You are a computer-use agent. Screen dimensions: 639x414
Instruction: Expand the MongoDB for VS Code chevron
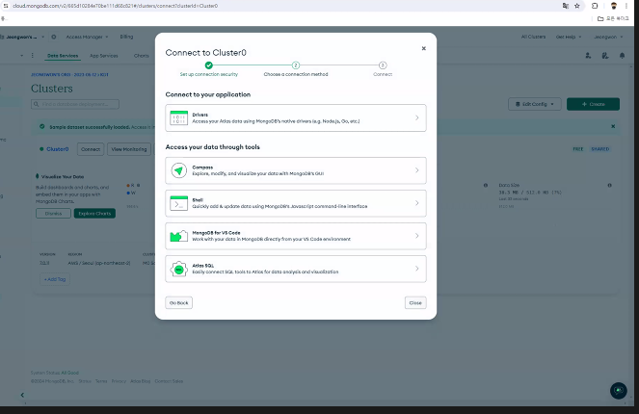(417, 236)
